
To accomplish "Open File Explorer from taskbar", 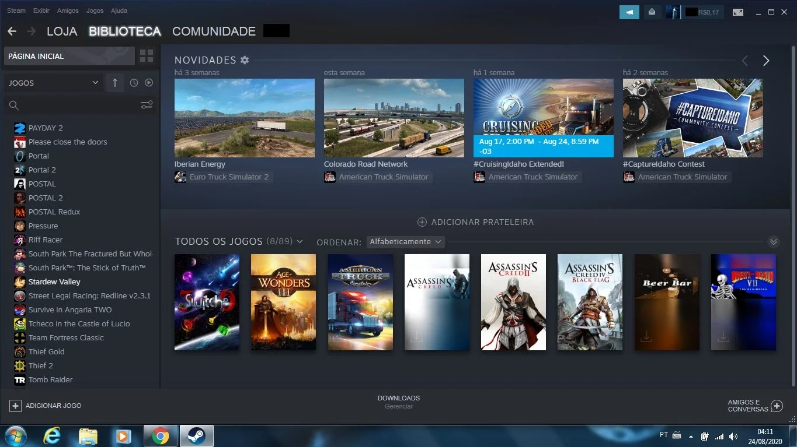I will click(88, 436).
